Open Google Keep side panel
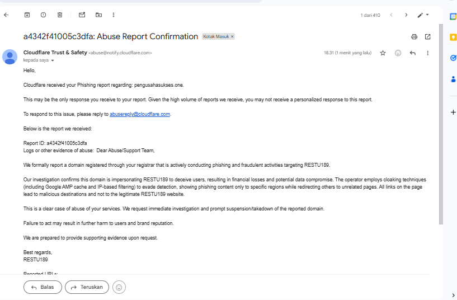 click(453, 37)
